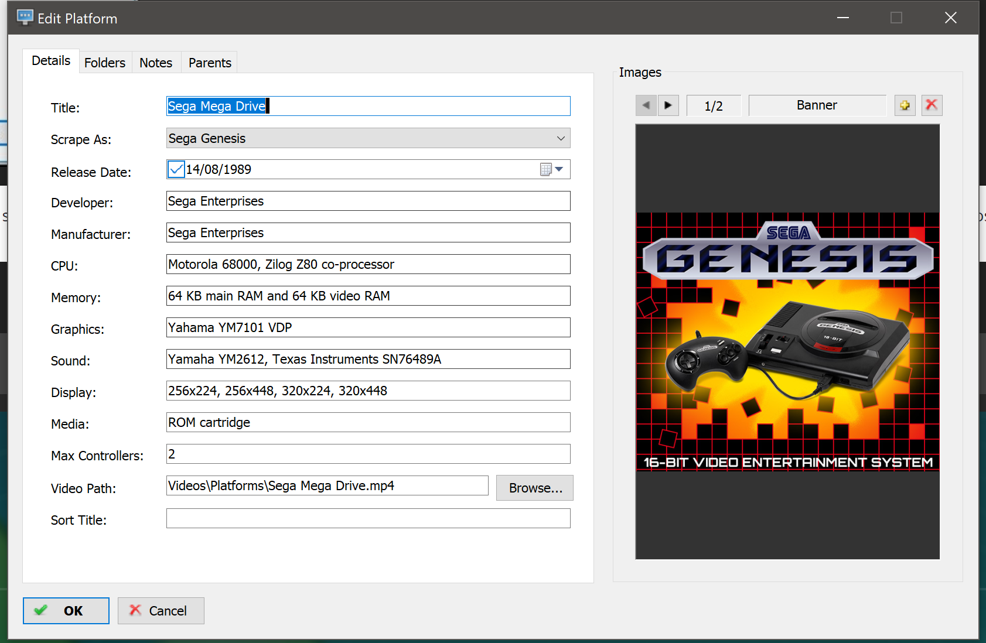Open the Release Date calendar picker
The height and width of the screenshot is (643, 986).
[x=551, y=169]
